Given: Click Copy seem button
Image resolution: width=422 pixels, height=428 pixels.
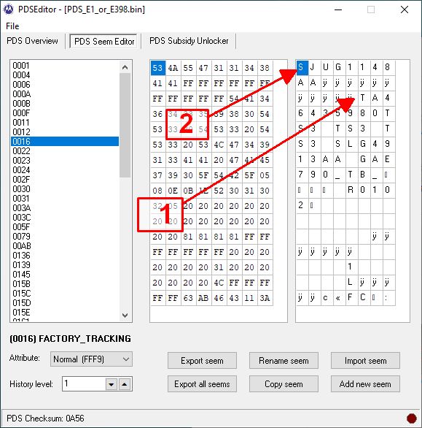Looking at the screenshot, I should click(284, 384).
